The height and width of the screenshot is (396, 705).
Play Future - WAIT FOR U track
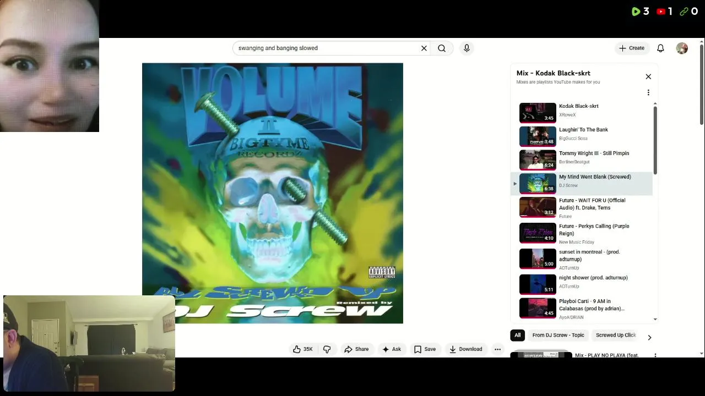tap(582, 208)
